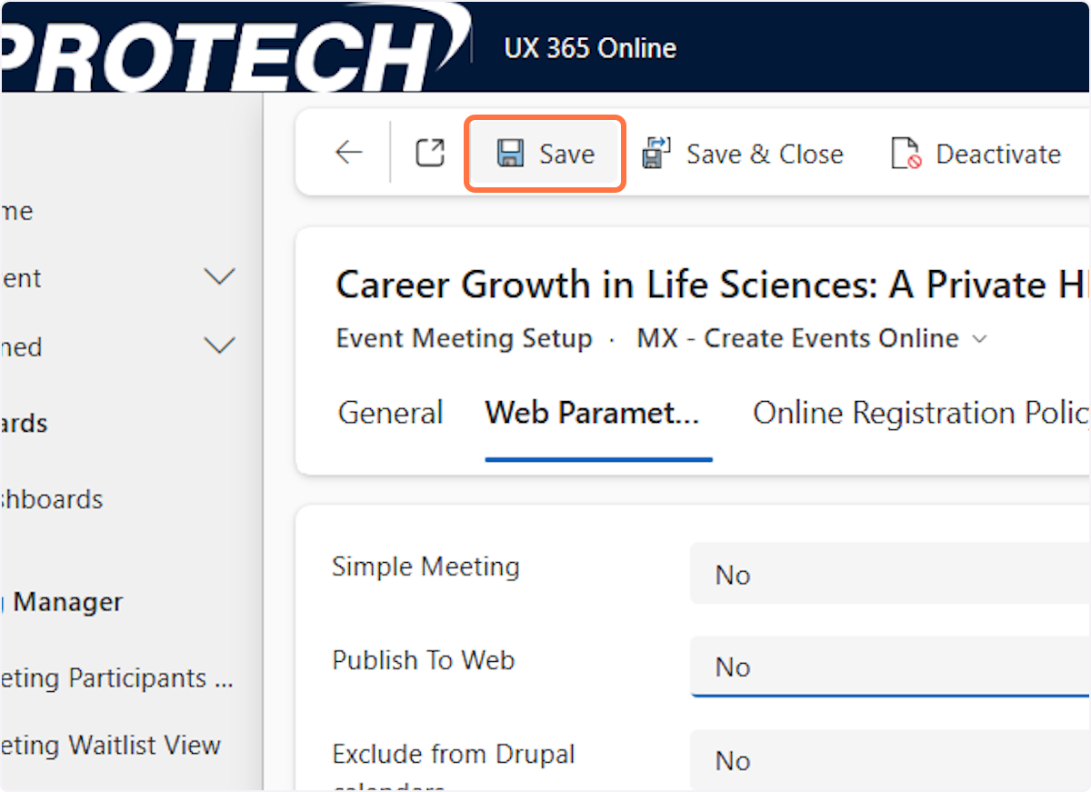The width and height of the screenshot is (1091, 792).
Task: Collapse the first sidebar chevron section
Action: (220, 276)
